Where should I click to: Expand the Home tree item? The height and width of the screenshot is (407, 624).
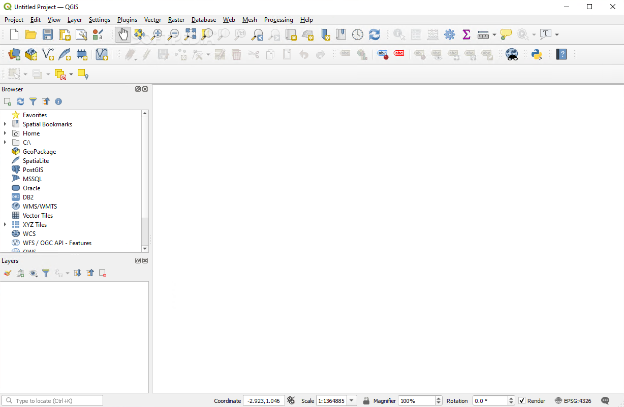click(5, 133)
